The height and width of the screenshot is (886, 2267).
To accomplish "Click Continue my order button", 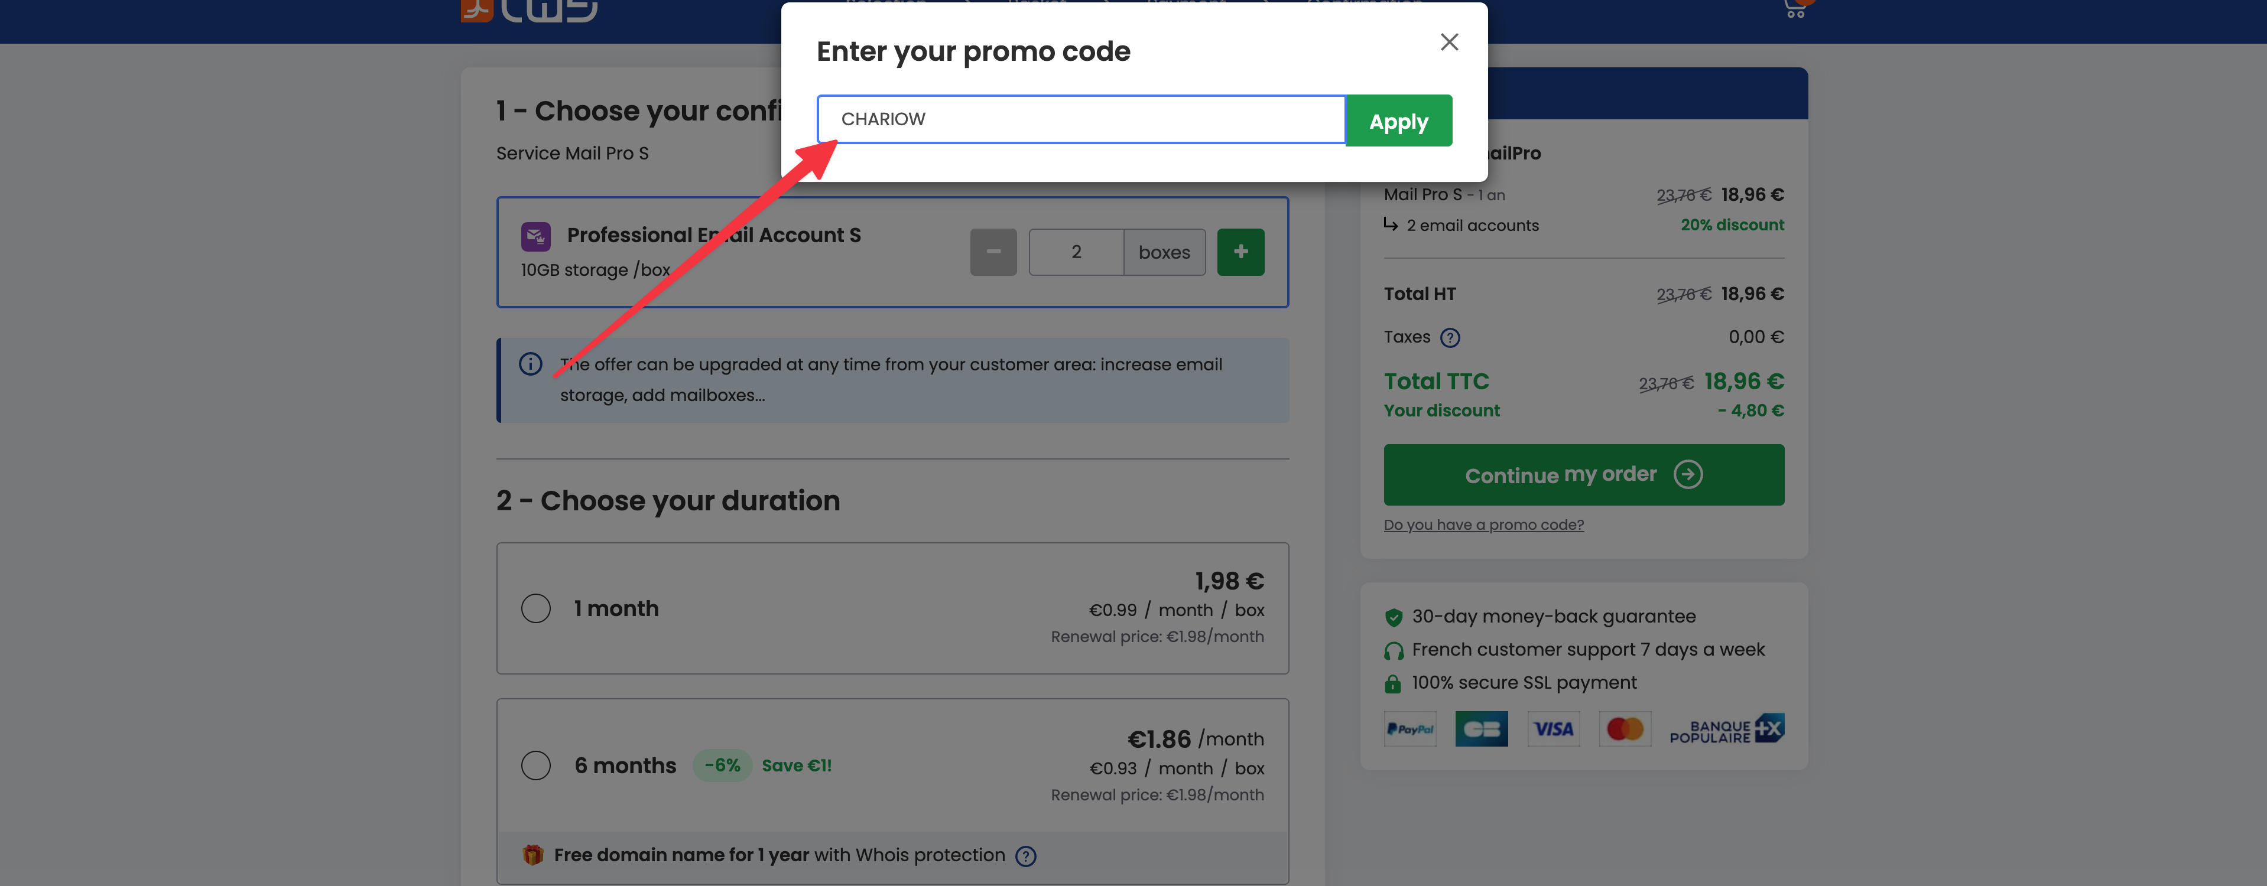I will (1582, 475).
